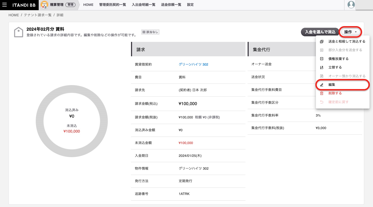Open 送金依頼一覧 in the navigation
The height and width of the screenshot is (207, 373).
(171, 5)
